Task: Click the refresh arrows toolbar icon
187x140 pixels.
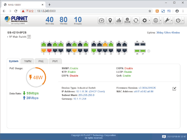Action: click(136, 21)
